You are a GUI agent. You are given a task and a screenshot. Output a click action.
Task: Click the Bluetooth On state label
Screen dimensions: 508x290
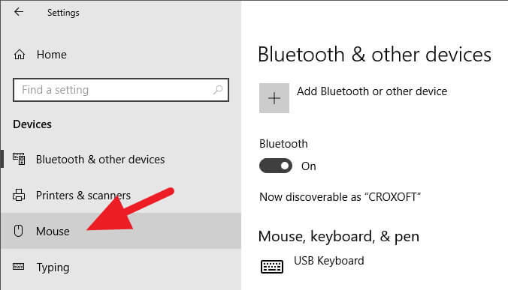coord(308,166)
